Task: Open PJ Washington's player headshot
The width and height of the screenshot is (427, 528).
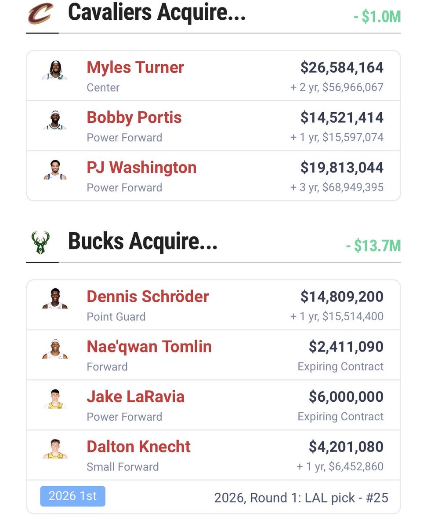Action: point(55,170)
